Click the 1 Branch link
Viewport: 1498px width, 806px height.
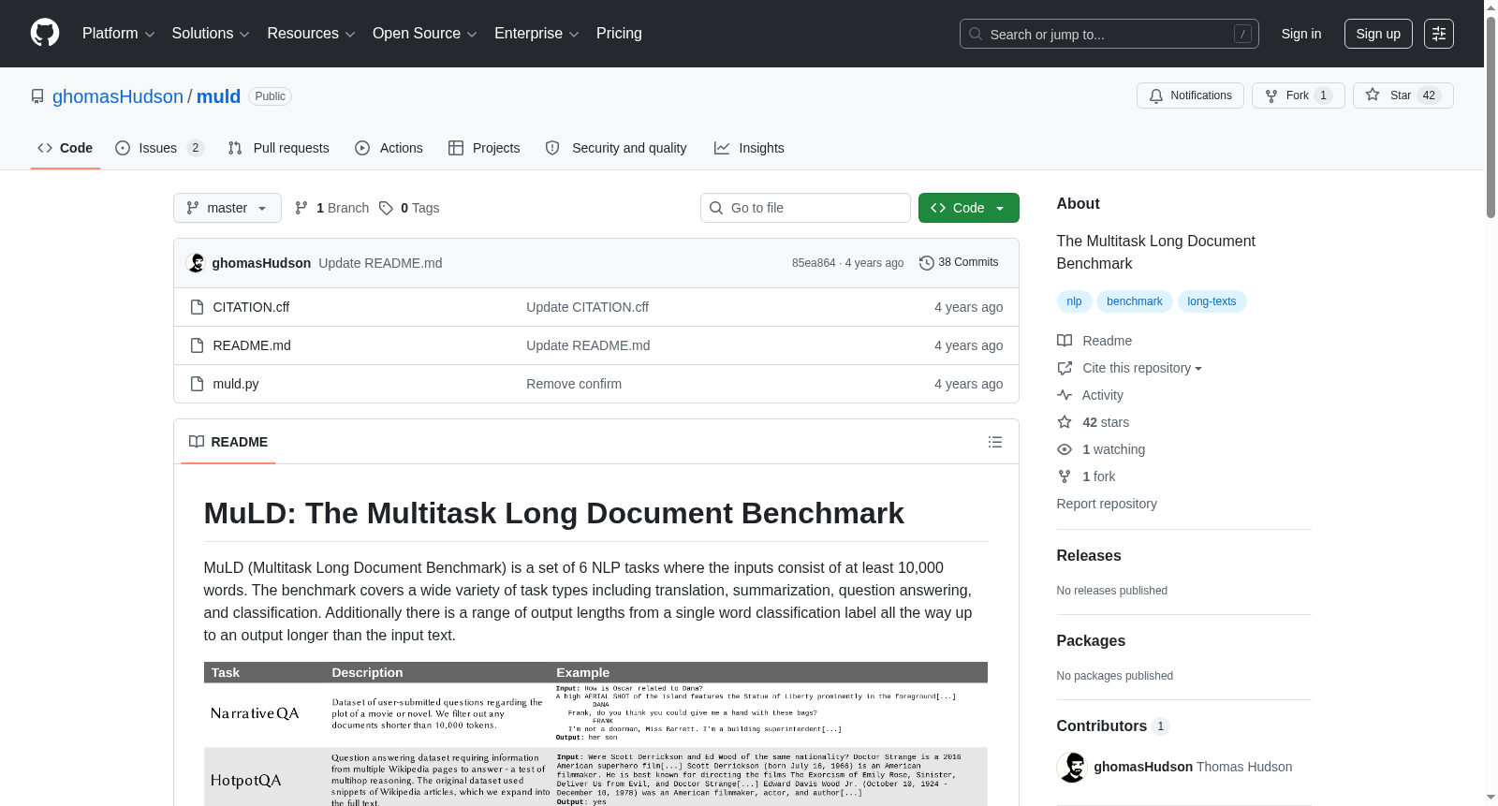[331, 208]
